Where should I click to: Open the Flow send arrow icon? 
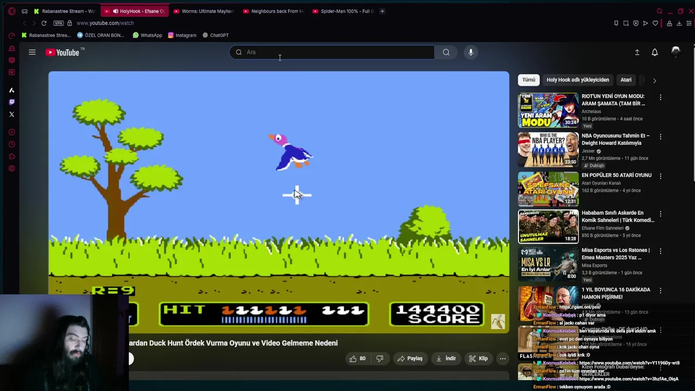pyautogui.click(x=646, y=23)
